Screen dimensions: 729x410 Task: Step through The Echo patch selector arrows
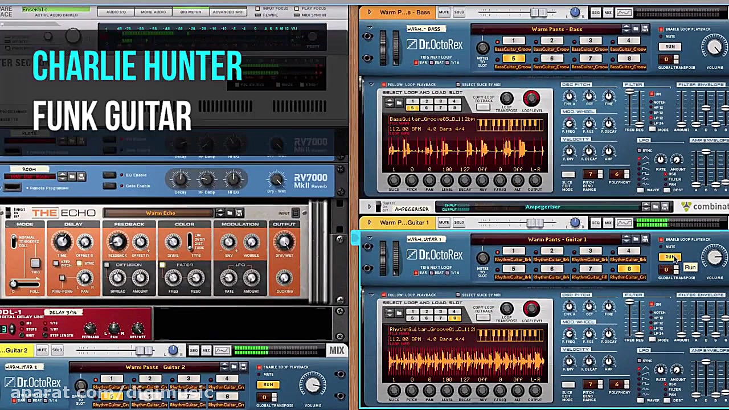220,213
